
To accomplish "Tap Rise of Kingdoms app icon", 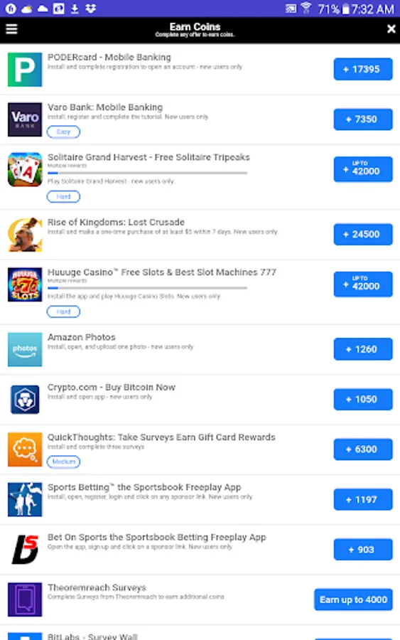I will (25, 234).
